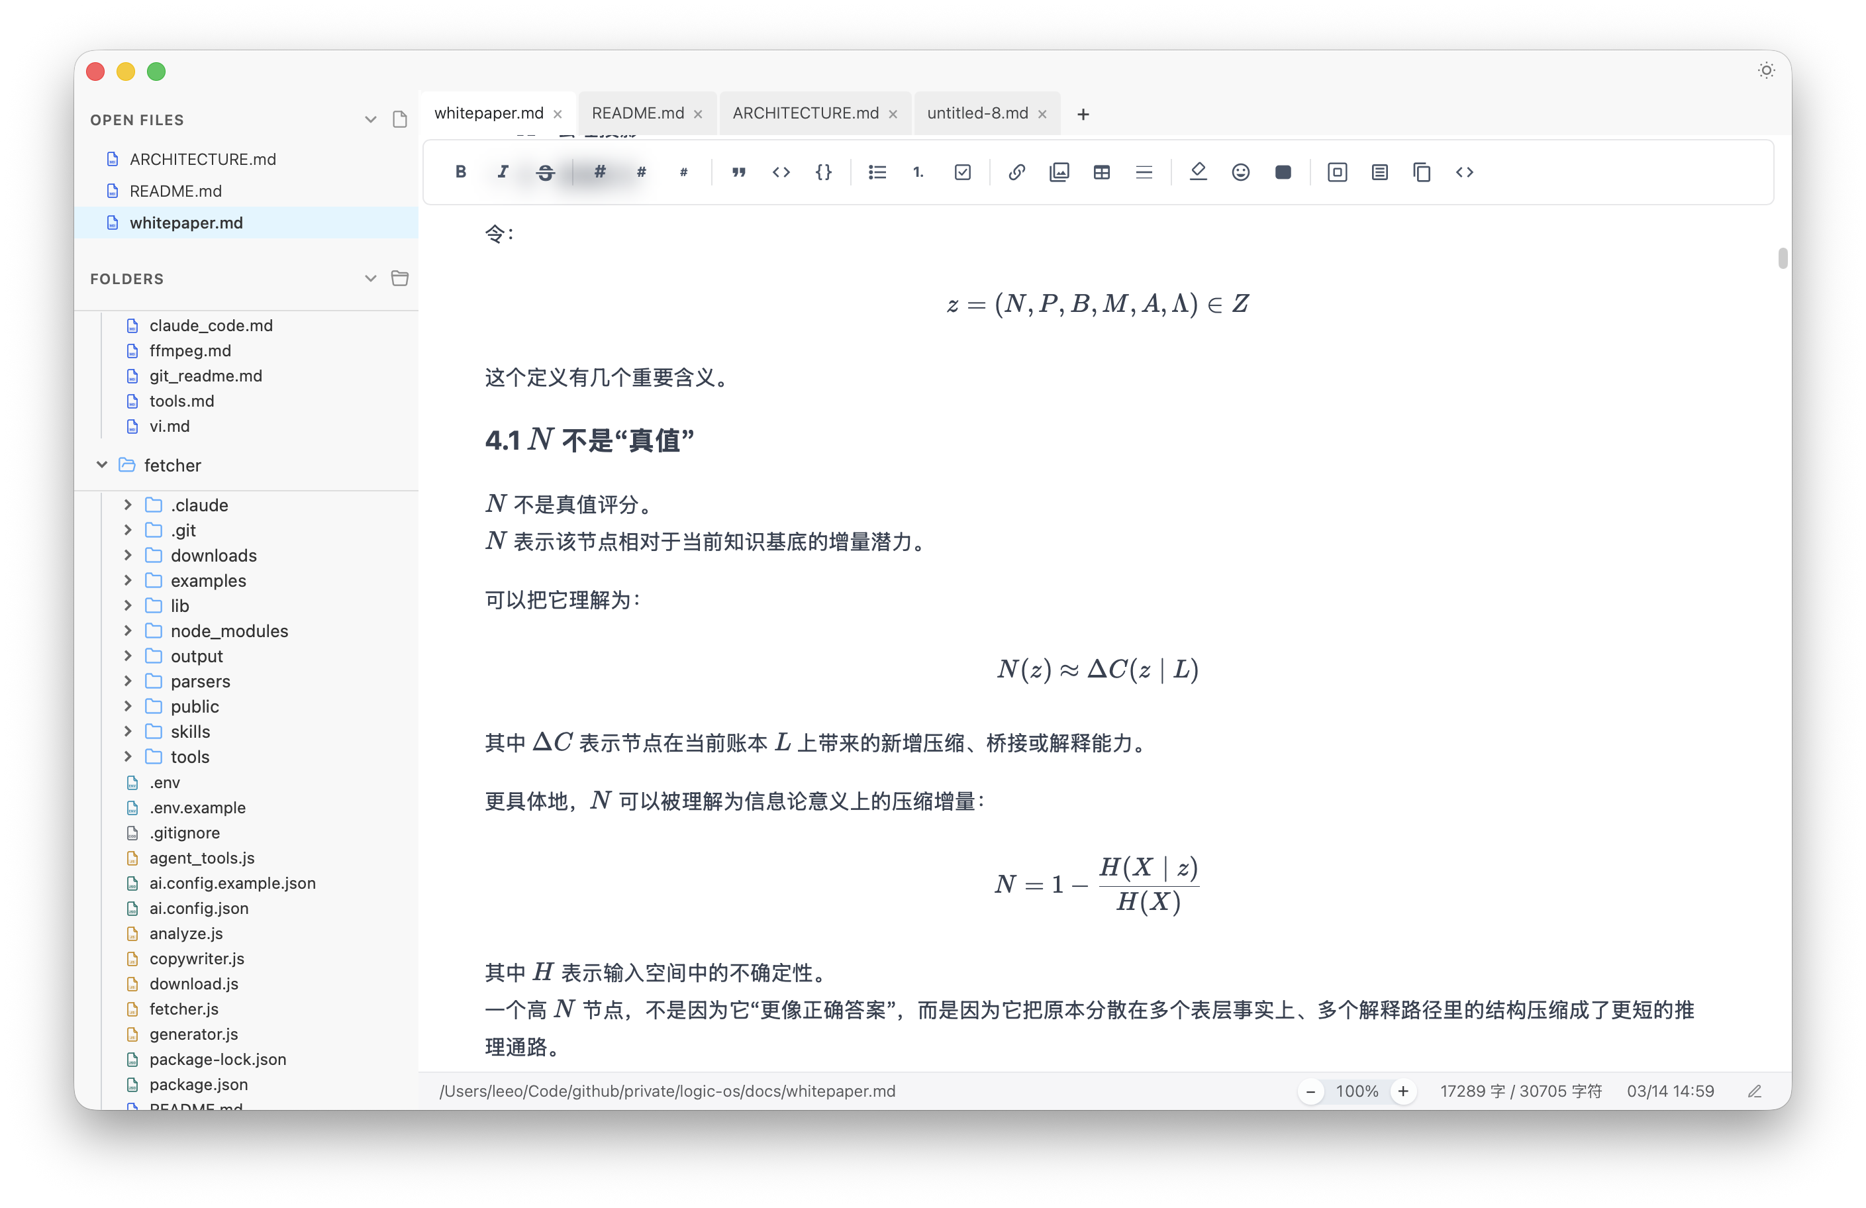This screenshot has width=1866, height=1208.
Task: Expand the node_modules folder
Action: click(128, 630)
